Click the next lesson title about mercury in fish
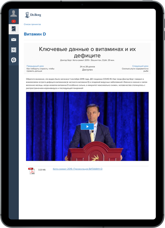 [x=135, y=70]
